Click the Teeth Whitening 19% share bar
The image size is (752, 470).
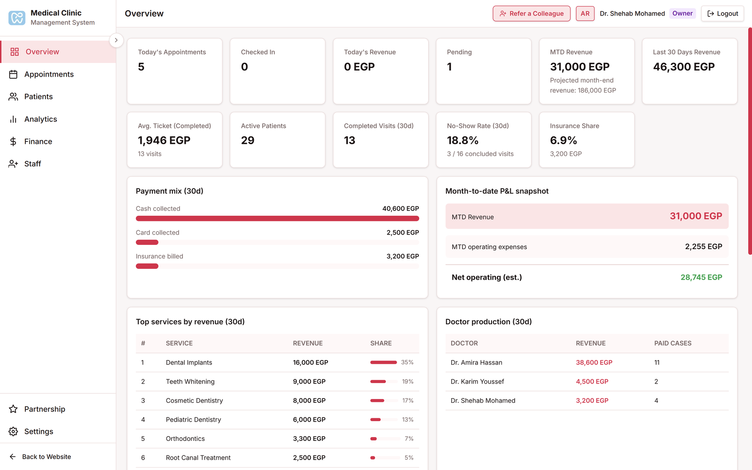[384, 382]
